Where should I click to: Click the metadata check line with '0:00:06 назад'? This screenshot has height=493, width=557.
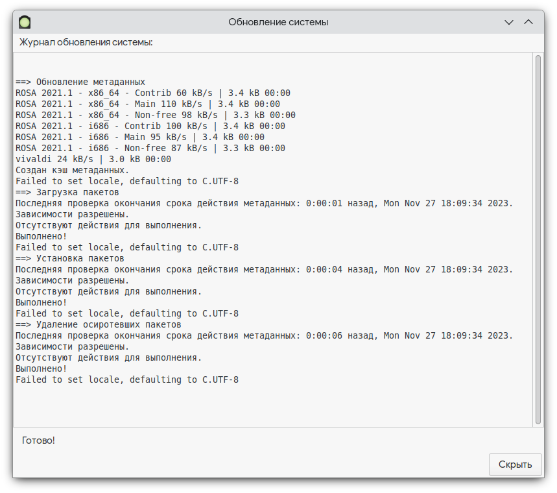(265, 335)
